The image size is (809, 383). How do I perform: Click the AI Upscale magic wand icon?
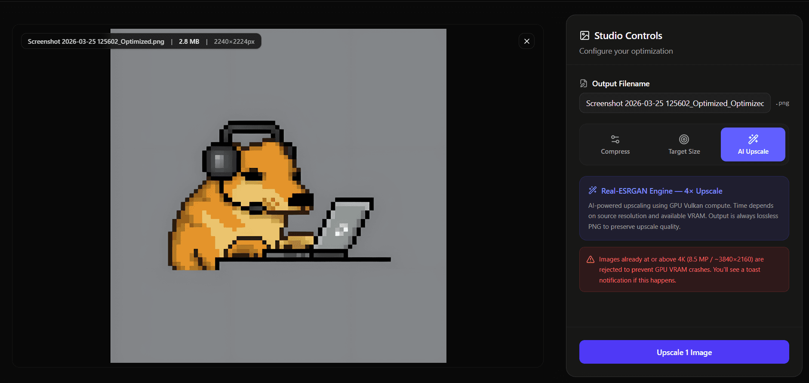tap(753, 139)
